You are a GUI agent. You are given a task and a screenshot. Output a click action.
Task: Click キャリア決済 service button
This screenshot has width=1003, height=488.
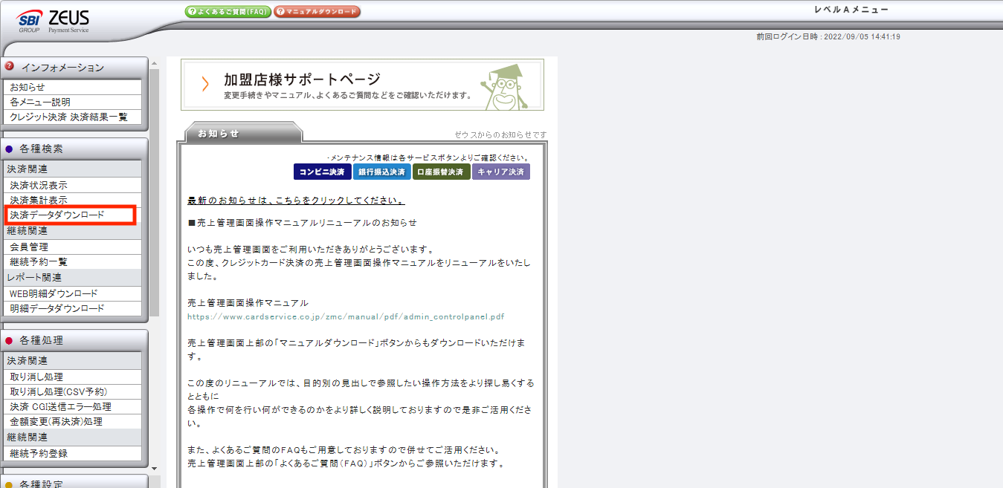pos(501,172)
